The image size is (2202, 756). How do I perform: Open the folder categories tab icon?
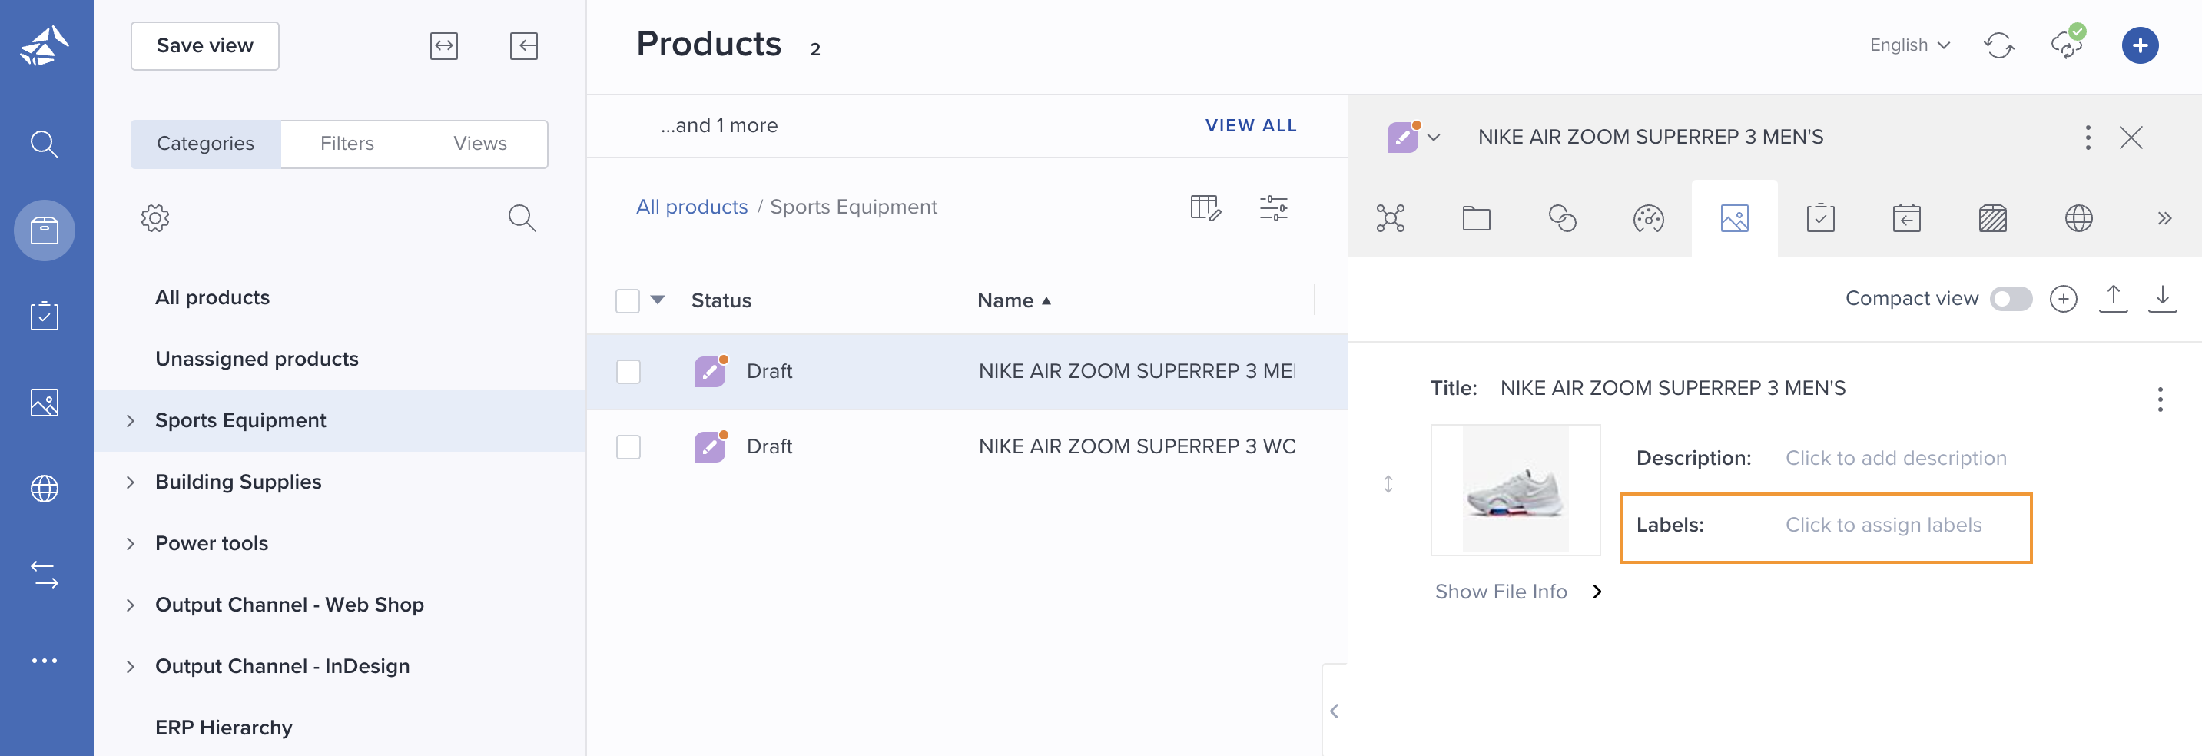(1476, 219)
